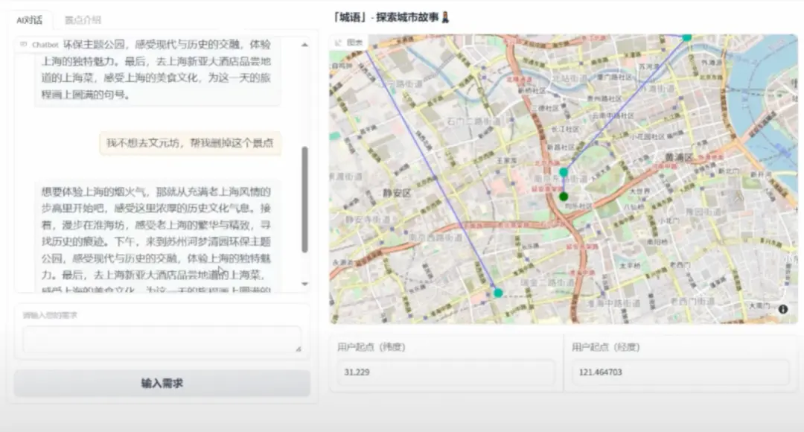Viewport: 804px width, 432px height.
Task: Click the 输入需求 submit button
Action: (x=162, y=384)
